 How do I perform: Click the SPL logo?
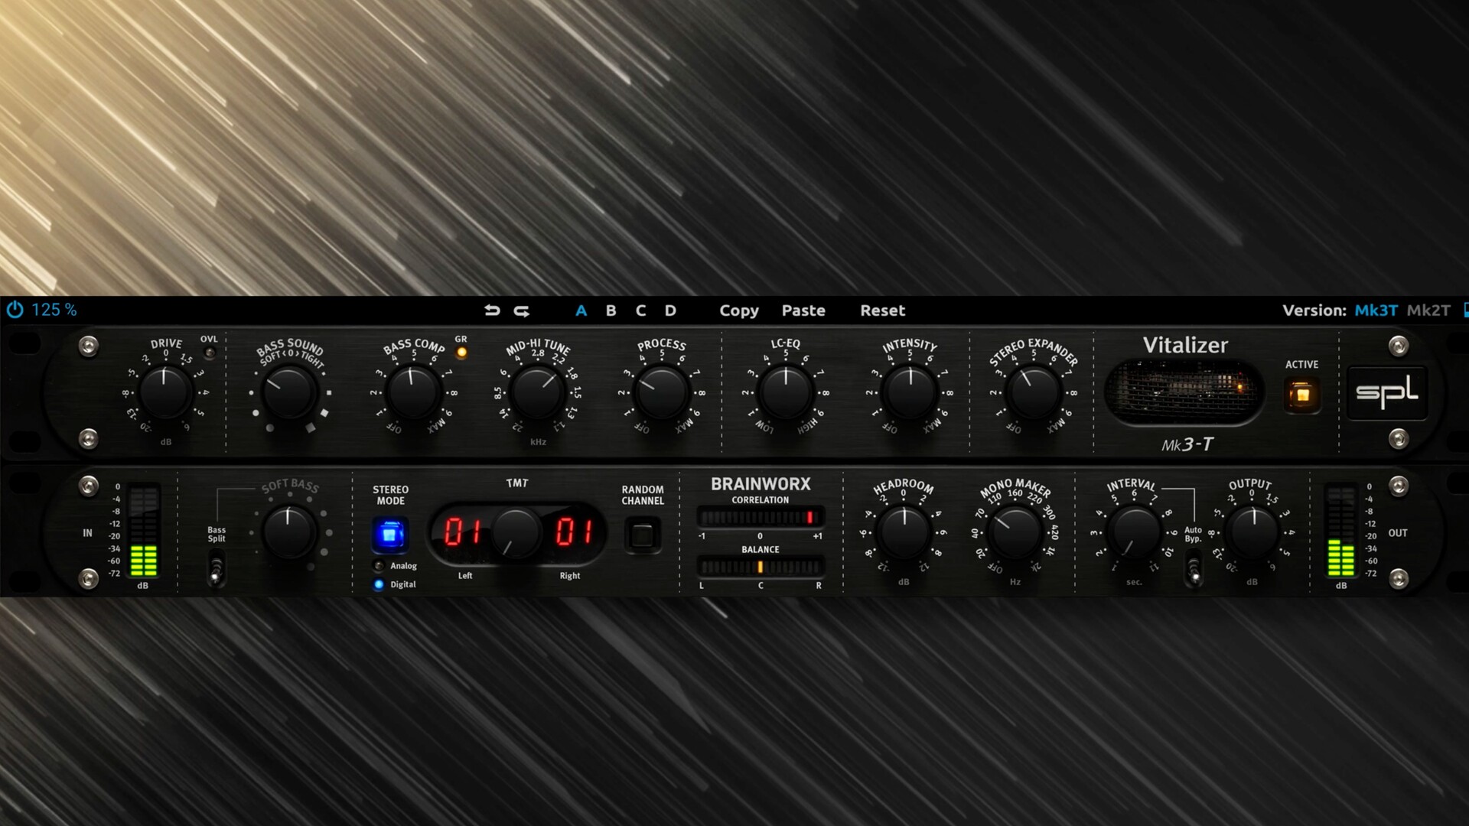[1387, 393]
